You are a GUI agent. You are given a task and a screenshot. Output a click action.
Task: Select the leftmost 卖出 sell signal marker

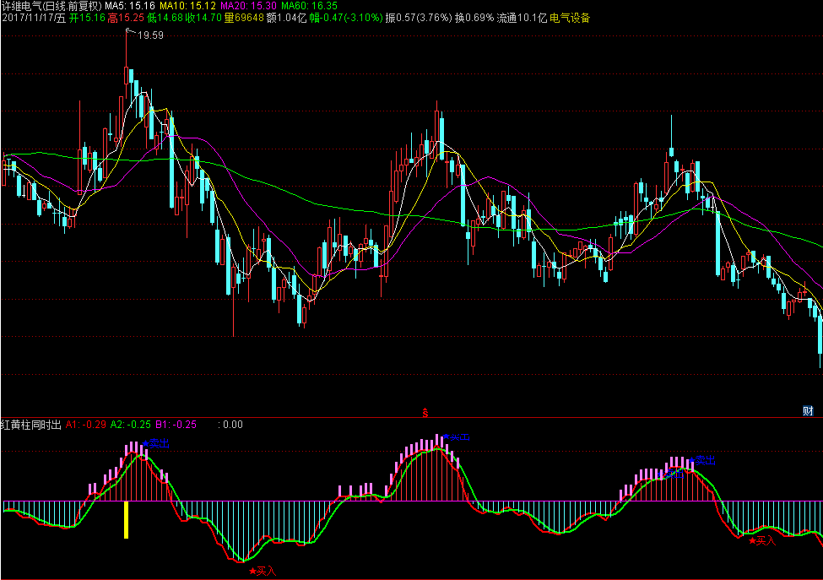coord(156,443)
